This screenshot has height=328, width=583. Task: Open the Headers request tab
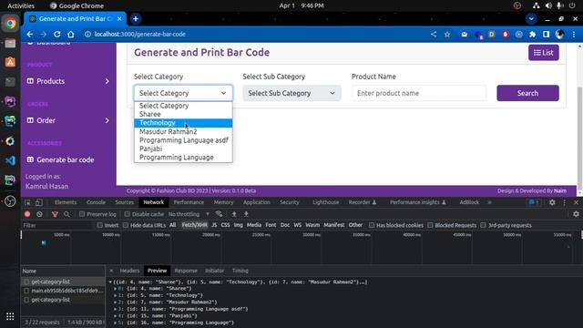point(129,271)
